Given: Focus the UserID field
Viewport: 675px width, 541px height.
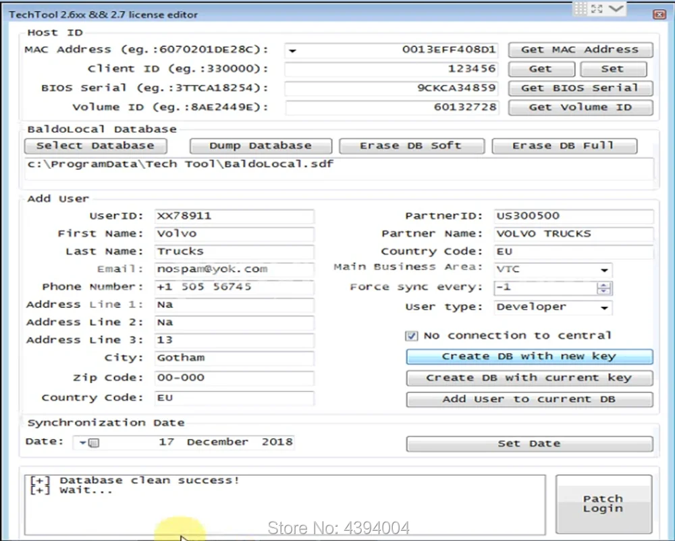Looking at the screenshot, I should pyautogui.click(x=234, y=216).
